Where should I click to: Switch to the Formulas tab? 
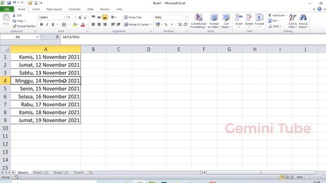click(x=75, y=9)
